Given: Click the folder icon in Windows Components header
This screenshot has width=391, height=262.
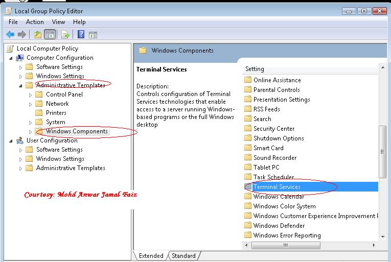Looking at the screenshot, I should click(x=143, y=51).
